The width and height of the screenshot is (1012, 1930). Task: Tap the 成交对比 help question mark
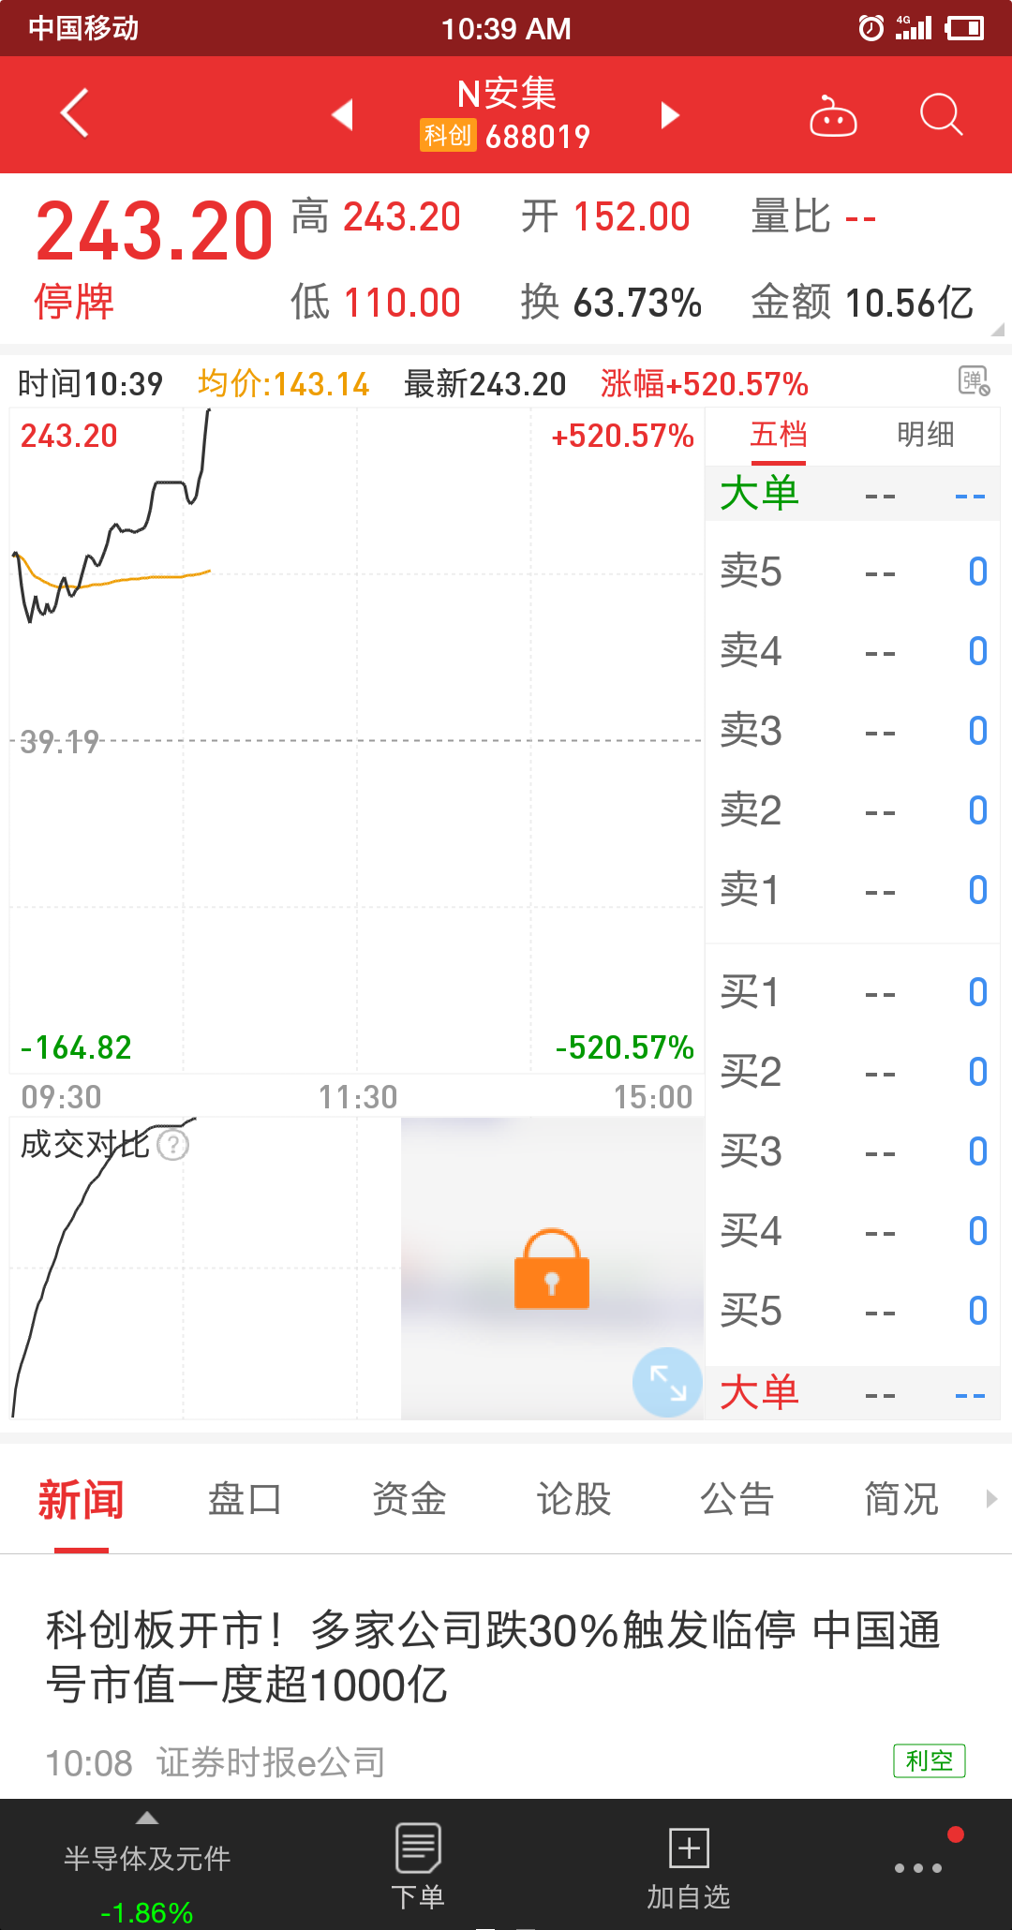(x=173, y=1144)
